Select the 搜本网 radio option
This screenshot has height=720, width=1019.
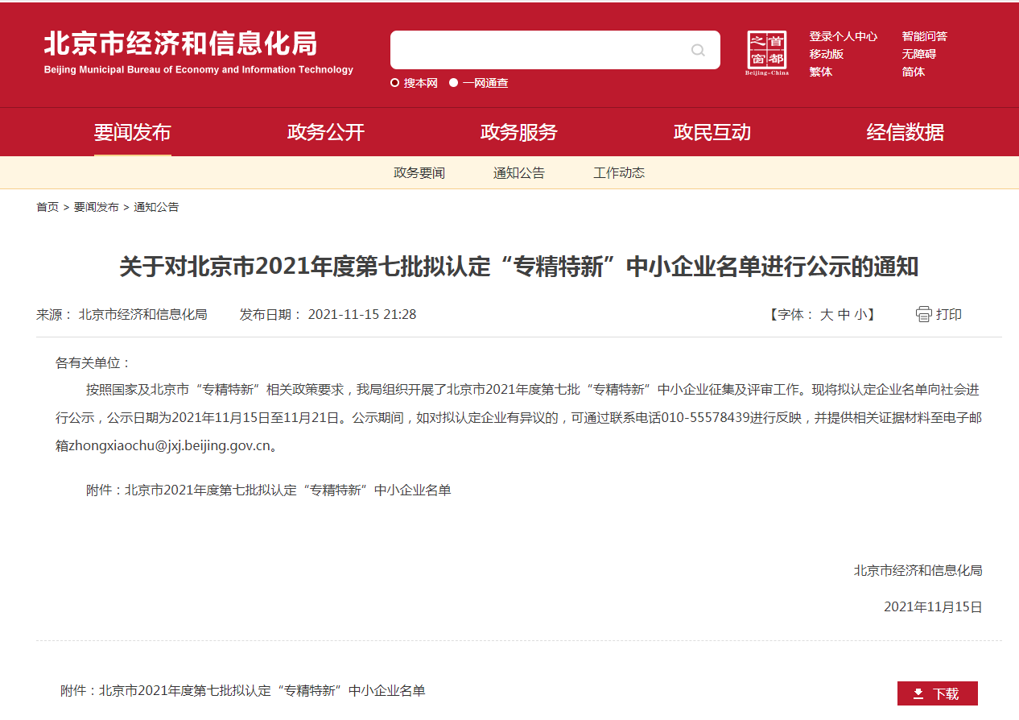(395, 83)
